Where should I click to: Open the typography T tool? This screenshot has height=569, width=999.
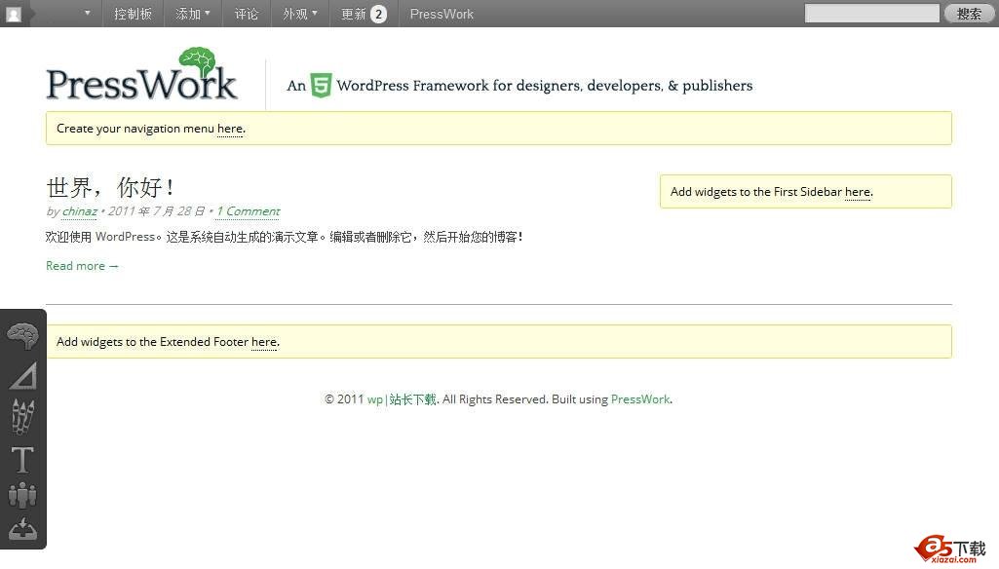click(22, 460)
